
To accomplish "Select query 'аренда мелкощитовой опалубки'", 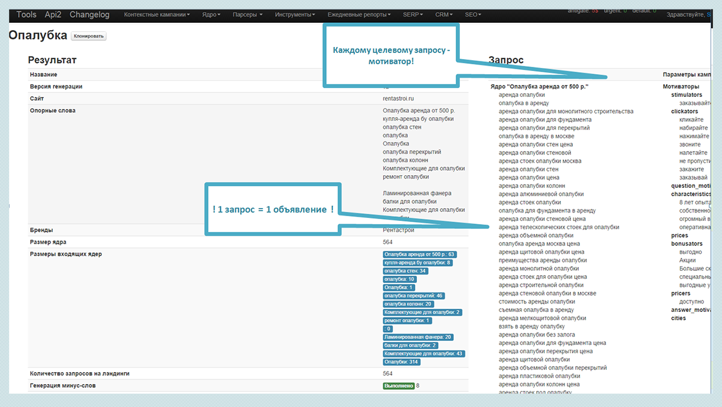I will pos(542,318).
